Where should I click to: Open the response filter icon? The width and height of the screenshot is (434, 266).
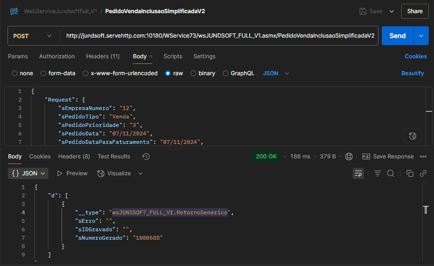tap(377, 173)
